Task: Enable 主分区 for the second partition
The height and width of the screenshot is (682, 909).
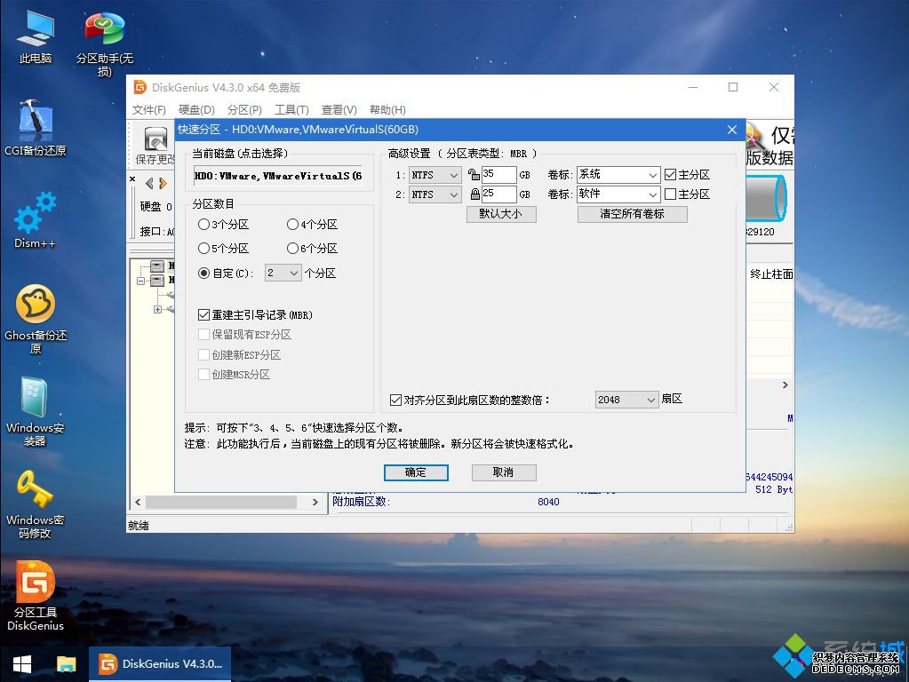Action: [x=671, y=194]
